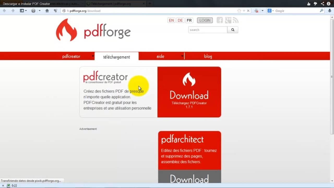This screenshot has width=334, height=188.
Task: Open the address bar history dropdown arrow
Action: (244, 11)
